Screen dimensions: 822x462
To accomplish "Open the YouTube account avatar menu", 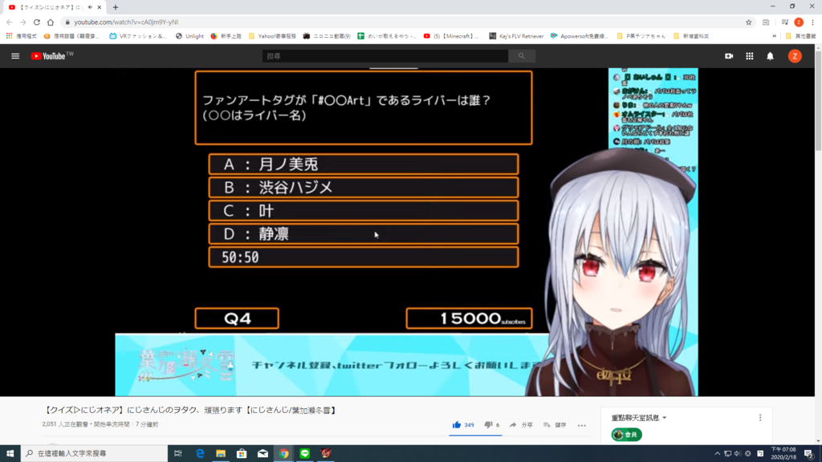I will point(795,56).
